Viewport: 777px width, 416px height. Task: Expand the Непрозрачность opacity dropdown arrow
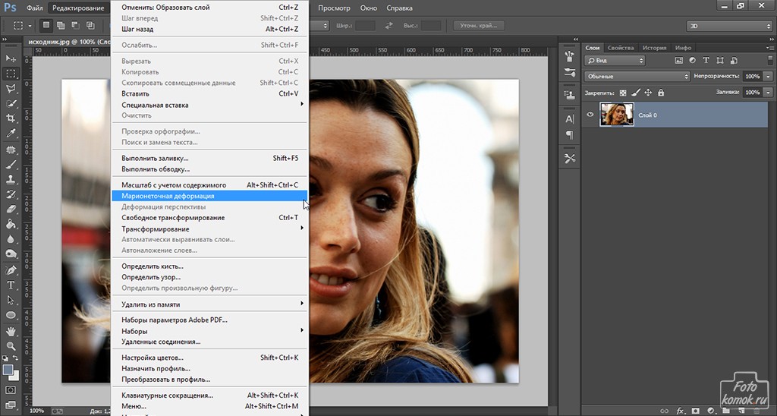click(769, 77)
